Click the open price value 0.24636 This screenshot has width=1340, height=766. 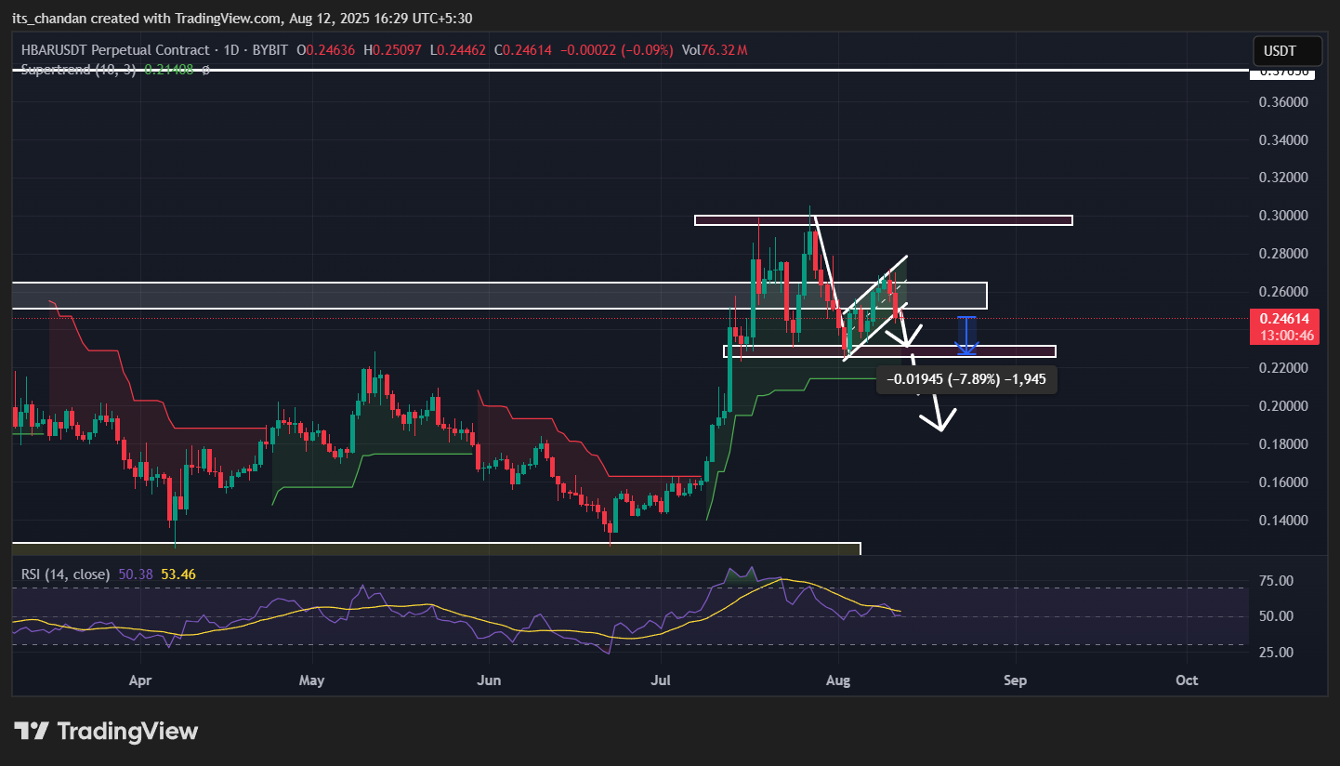pyautogui.click(x=331, y=50)
